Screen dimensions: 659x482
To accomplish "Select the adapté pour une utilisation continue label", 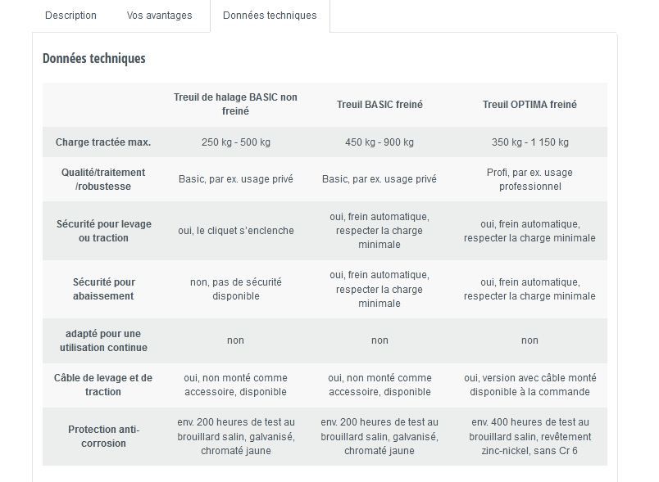I will pos(103,340).
